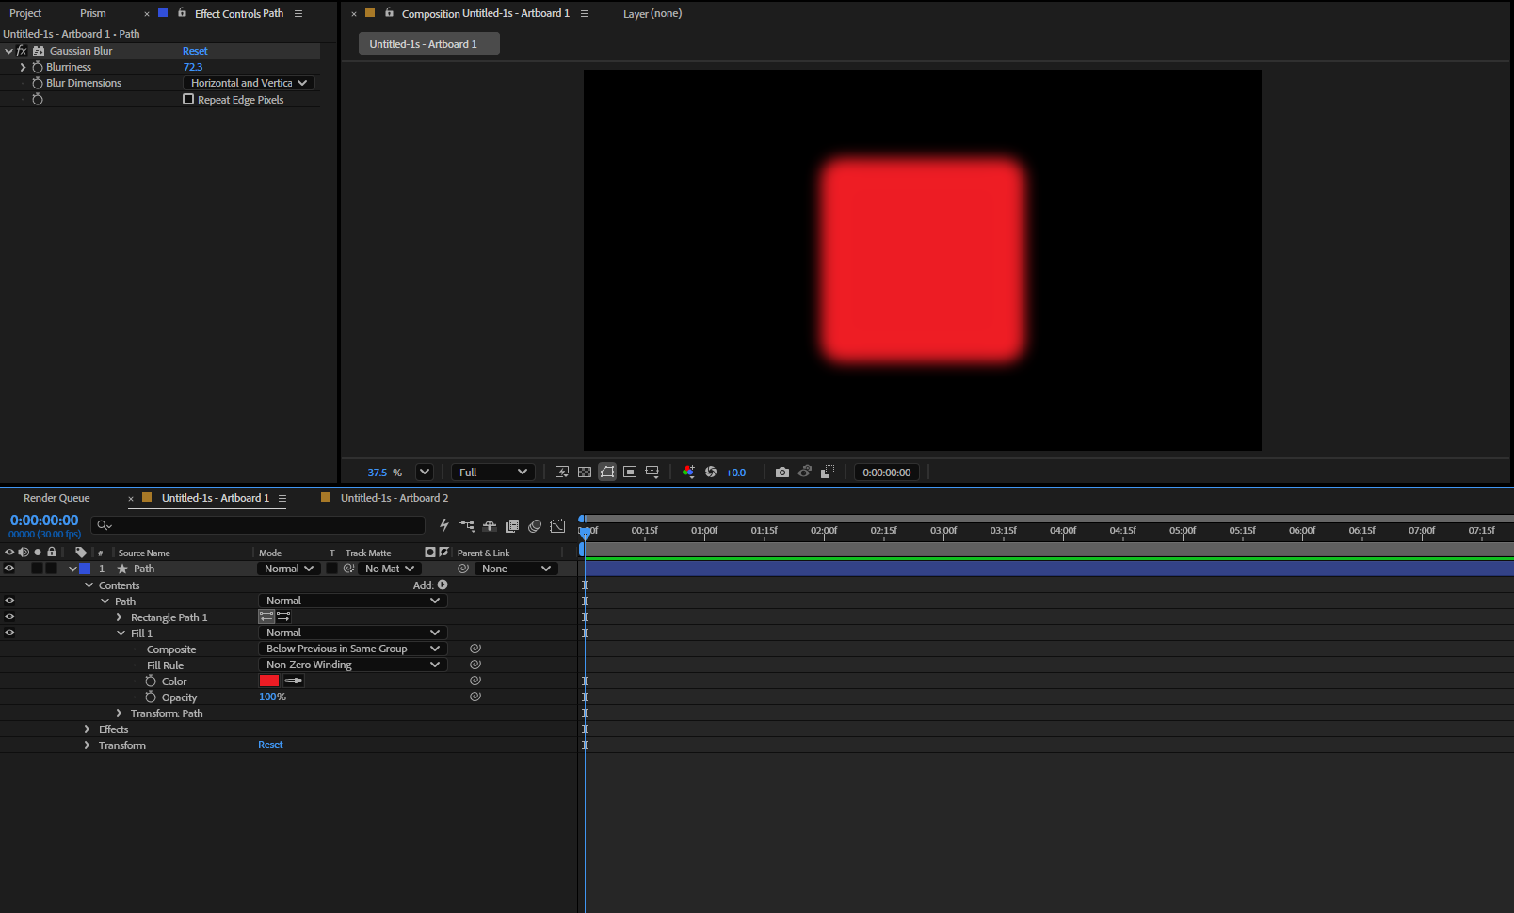Click the Fill color eyedropper icon
Image resolution: width=1514 pixels, height=913 pixels.
click(294, 681)
